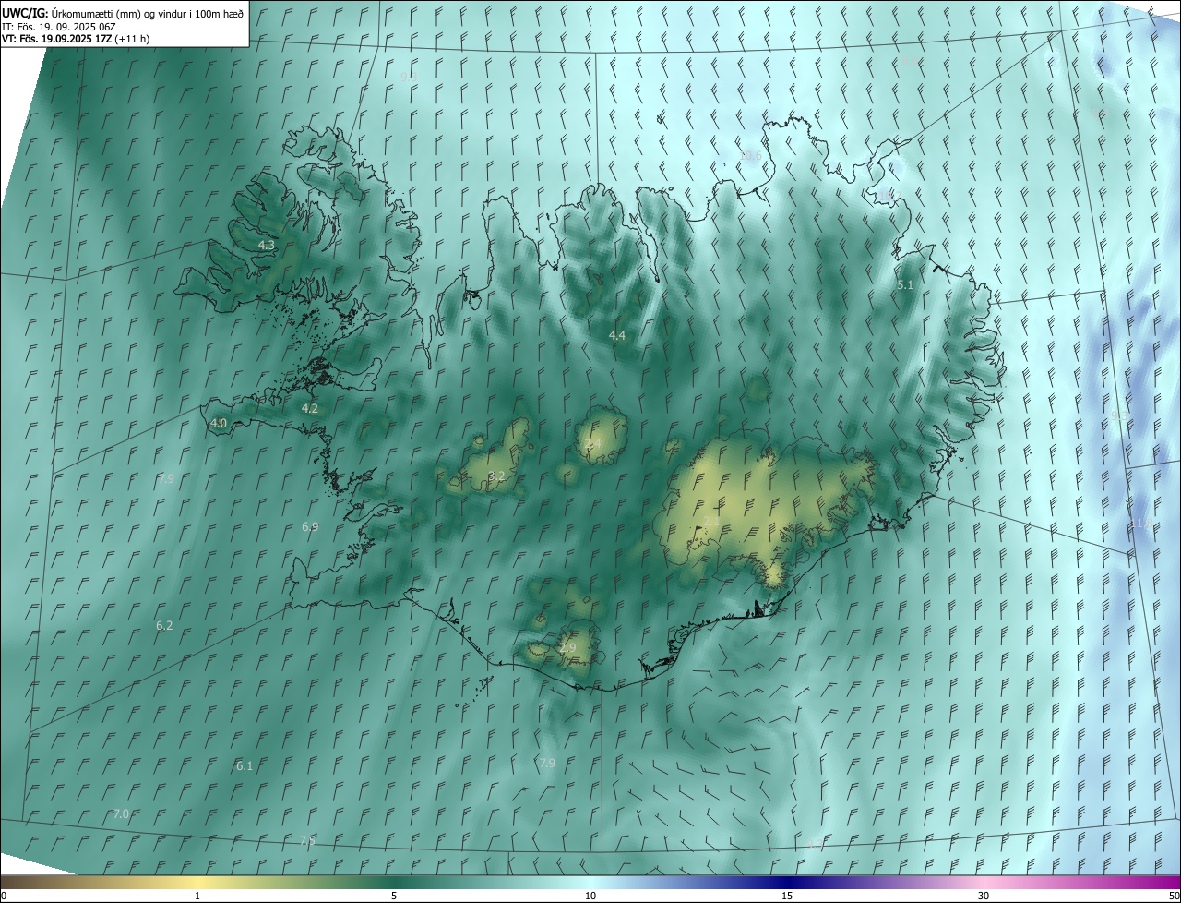Screen dimensions: 1181x903
Task: Click the map value 2.9 on the southern glacier
Action: point(567,648)
